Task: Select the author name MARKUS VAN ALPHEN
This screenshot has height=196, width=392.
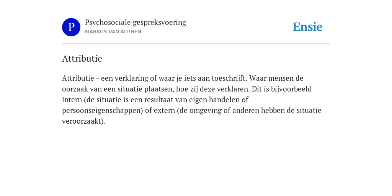Action: click(x=113, y=32)
